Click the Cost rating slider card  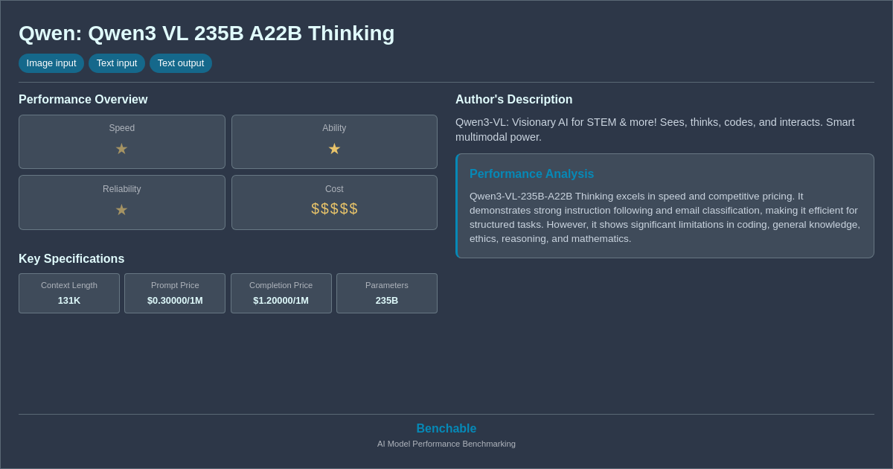pyautogui.click(x=334, y=202)
